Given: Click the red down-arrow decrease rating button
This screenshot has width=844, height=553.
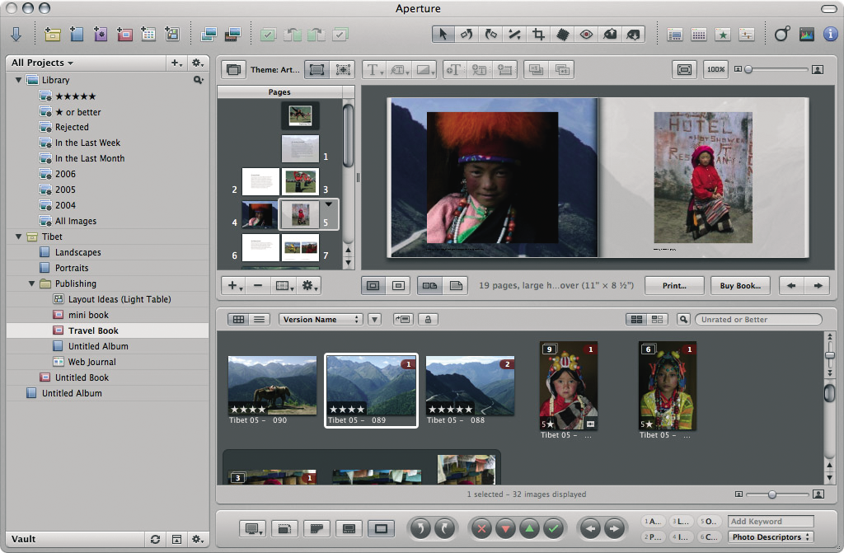Looking at the screenshot, I should [x=505, y=529].
